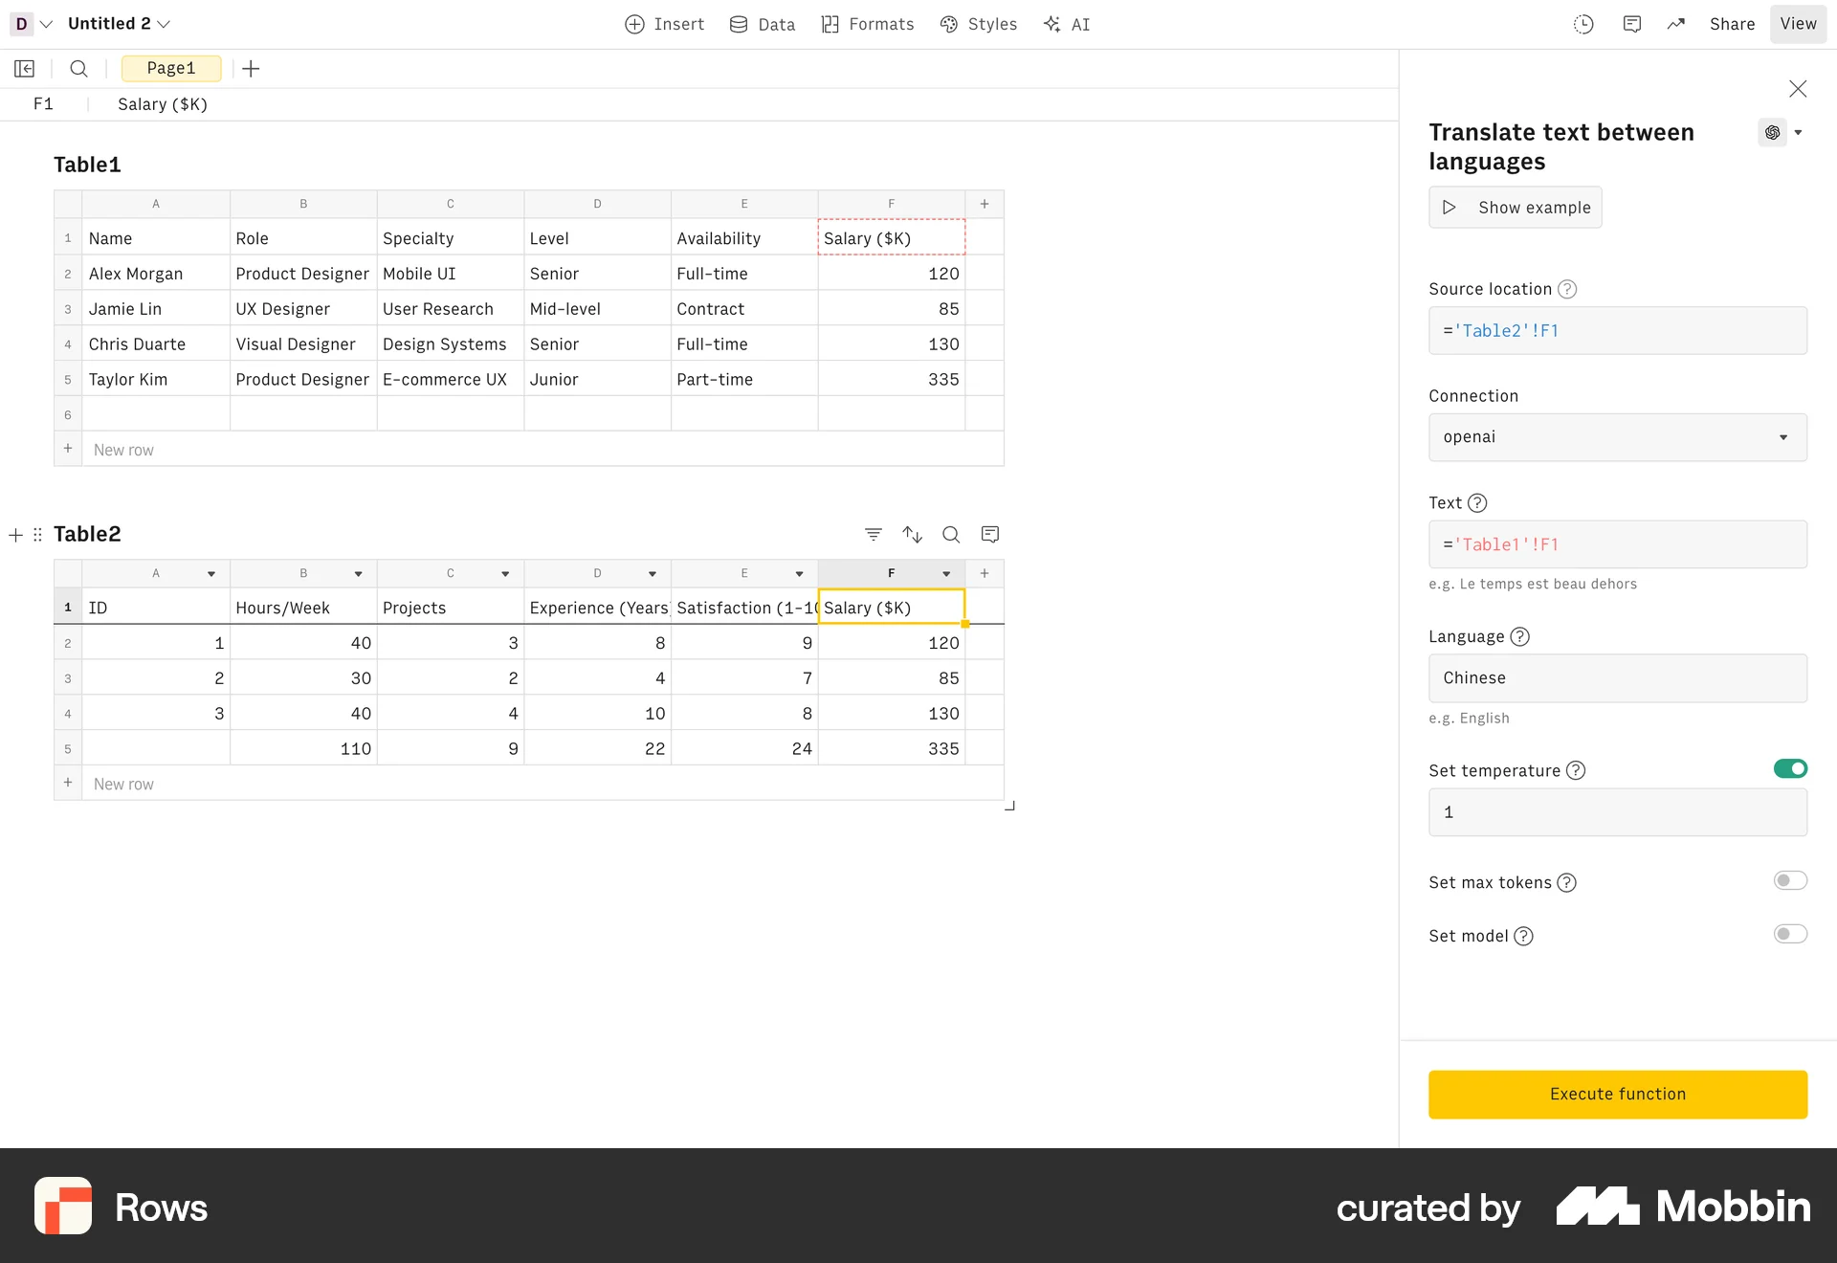Image resolution: width=1837 pixels, height=1263 pixels.
Task: Click the Show example button
Action: click(x=1515, y=208)
